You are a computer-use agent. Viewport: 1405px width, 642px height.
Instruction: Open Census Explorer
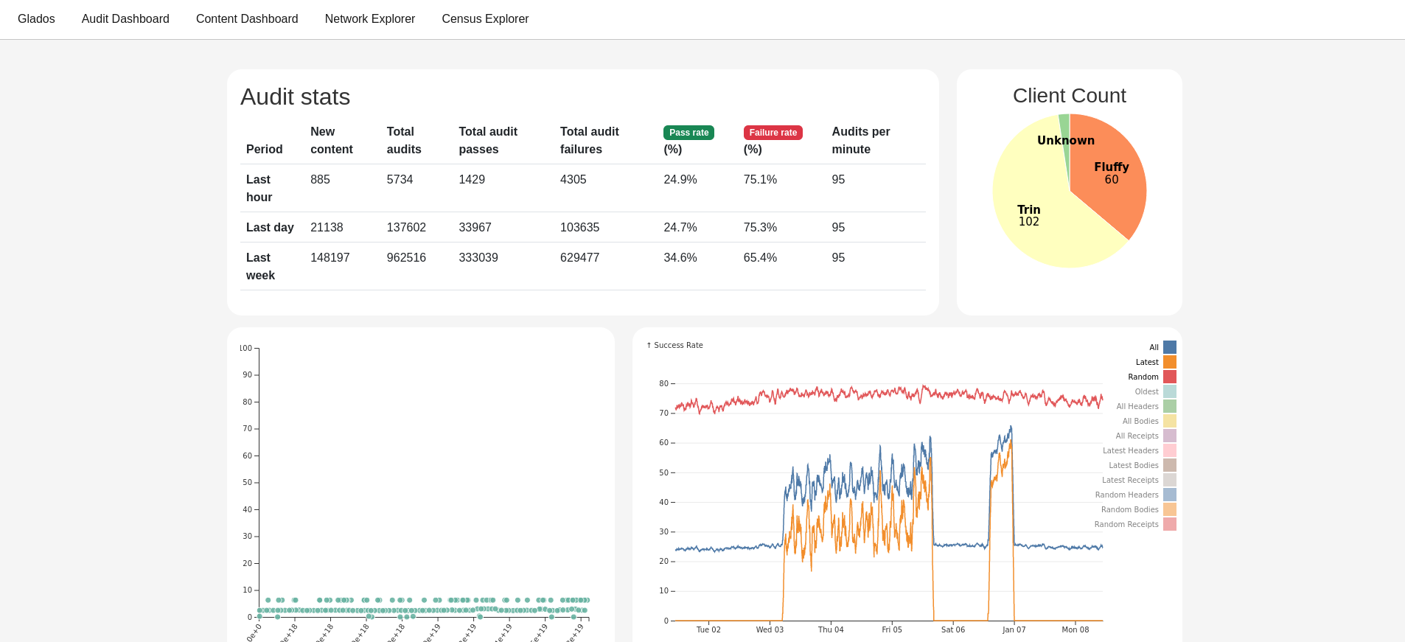coord(485,19)
